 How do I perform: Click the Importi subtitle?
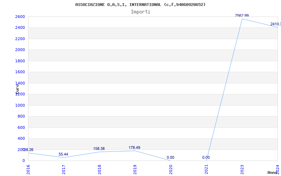click(140, 12)
